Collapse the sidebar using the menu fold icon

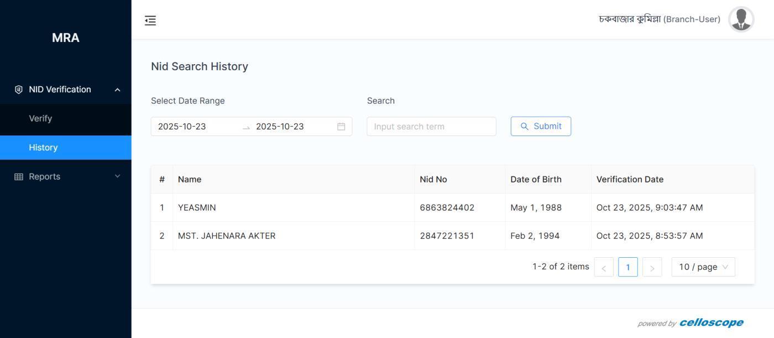[x=150, y=20]
